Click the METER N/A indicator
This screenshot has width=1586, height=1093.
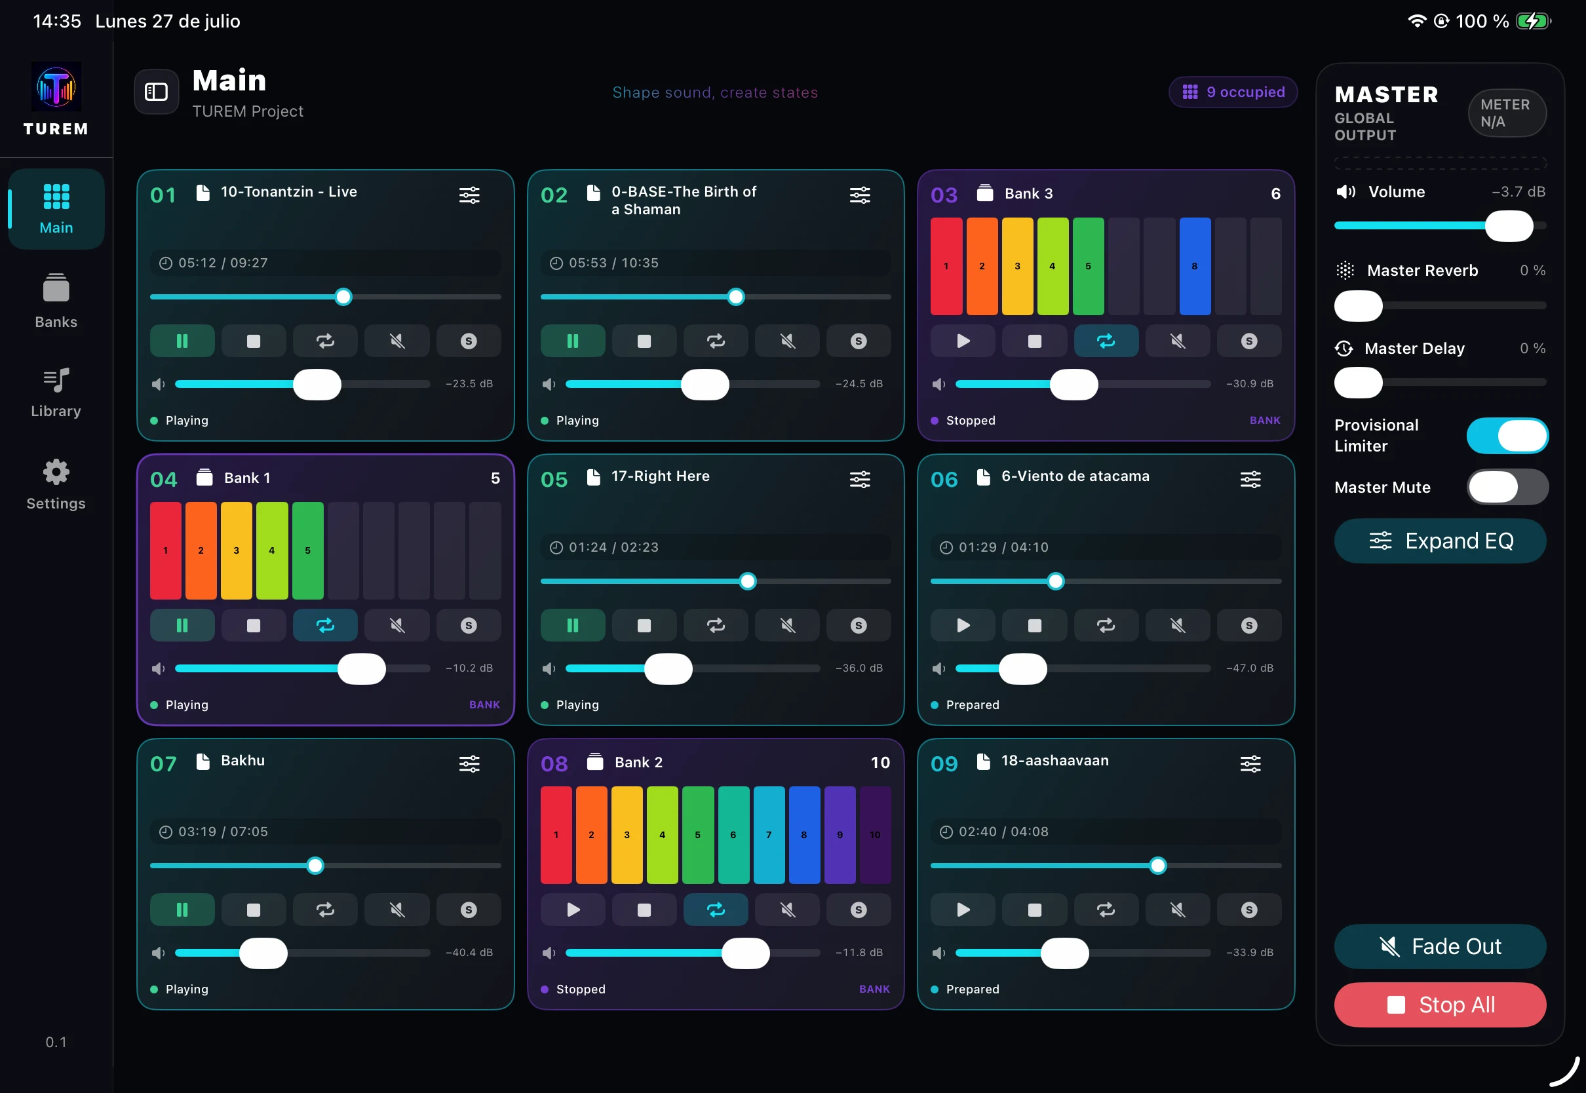click(1507, 113)
